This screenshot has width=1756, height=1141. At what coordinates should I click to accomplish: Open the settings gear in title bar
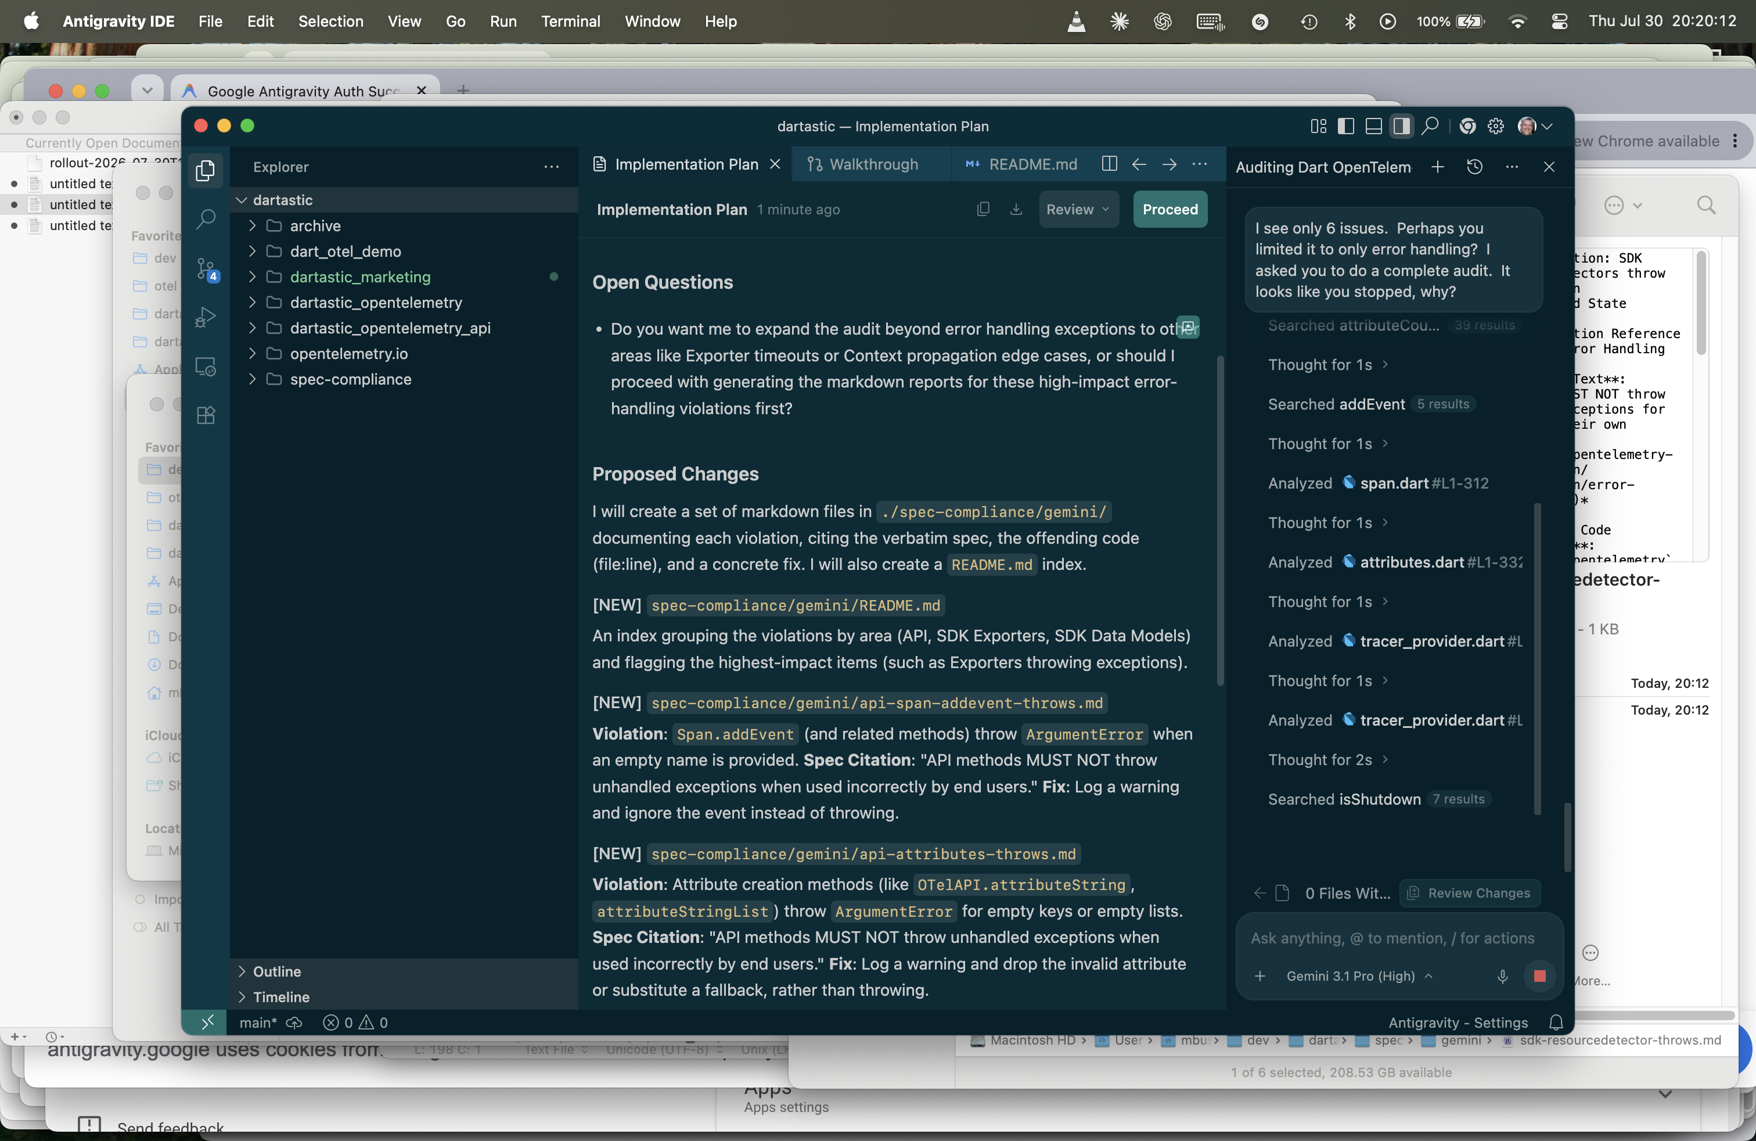1495,126
